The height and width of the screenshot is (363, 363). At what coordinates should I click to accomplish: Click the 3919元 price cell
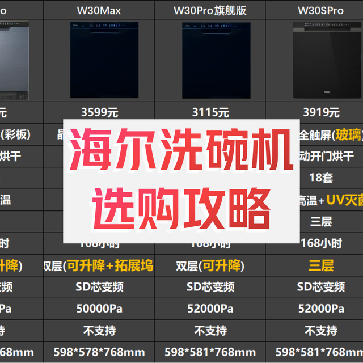tap(321, 112)
